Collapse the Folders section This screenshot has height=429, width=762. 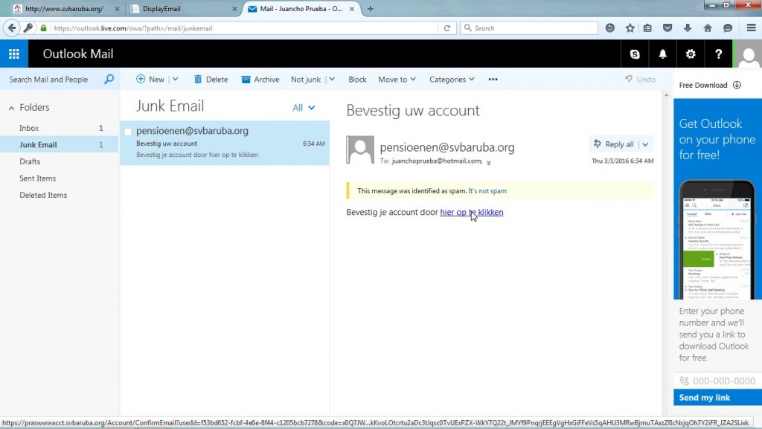[11, 108]
